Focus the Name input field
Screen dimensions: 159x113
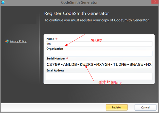point(99,44)
